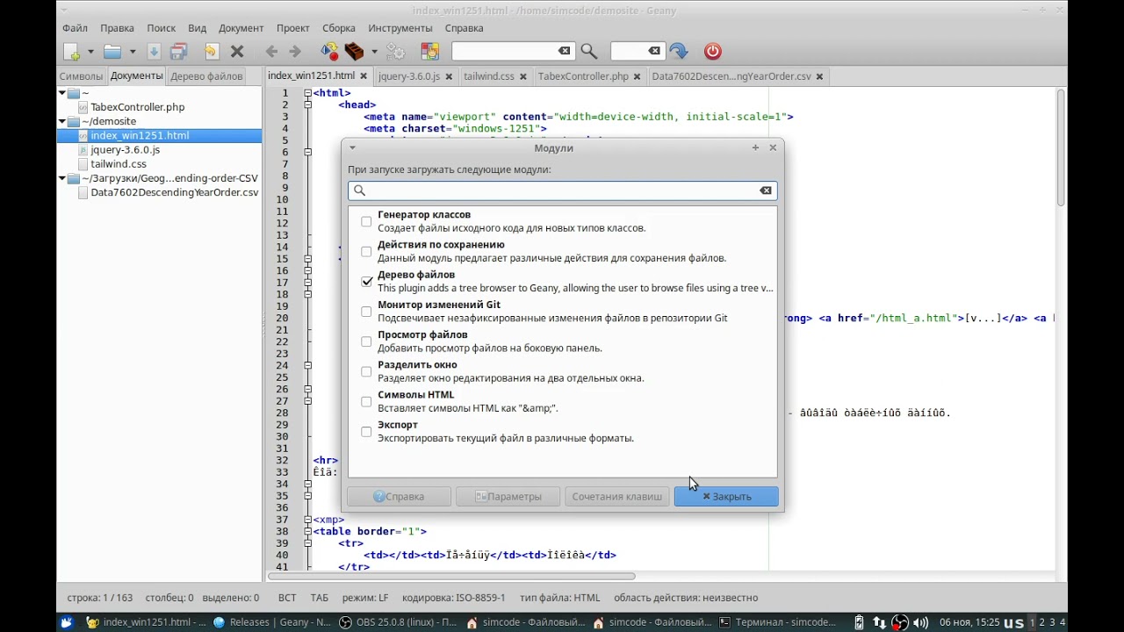Open OBS 25.0.8 from the taskbar
The height and width of the screenshot is (632, 1124).
pyautogui.click(x=396, y=622)
